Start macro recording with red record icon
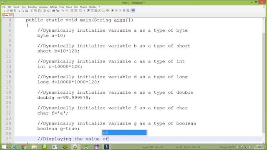Viewport: 267px width, 150px height. (113, 10)
